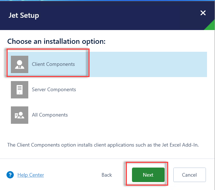Select the Client Components person icon
Screen dimensions: 215x190
(x=20, y=64)
